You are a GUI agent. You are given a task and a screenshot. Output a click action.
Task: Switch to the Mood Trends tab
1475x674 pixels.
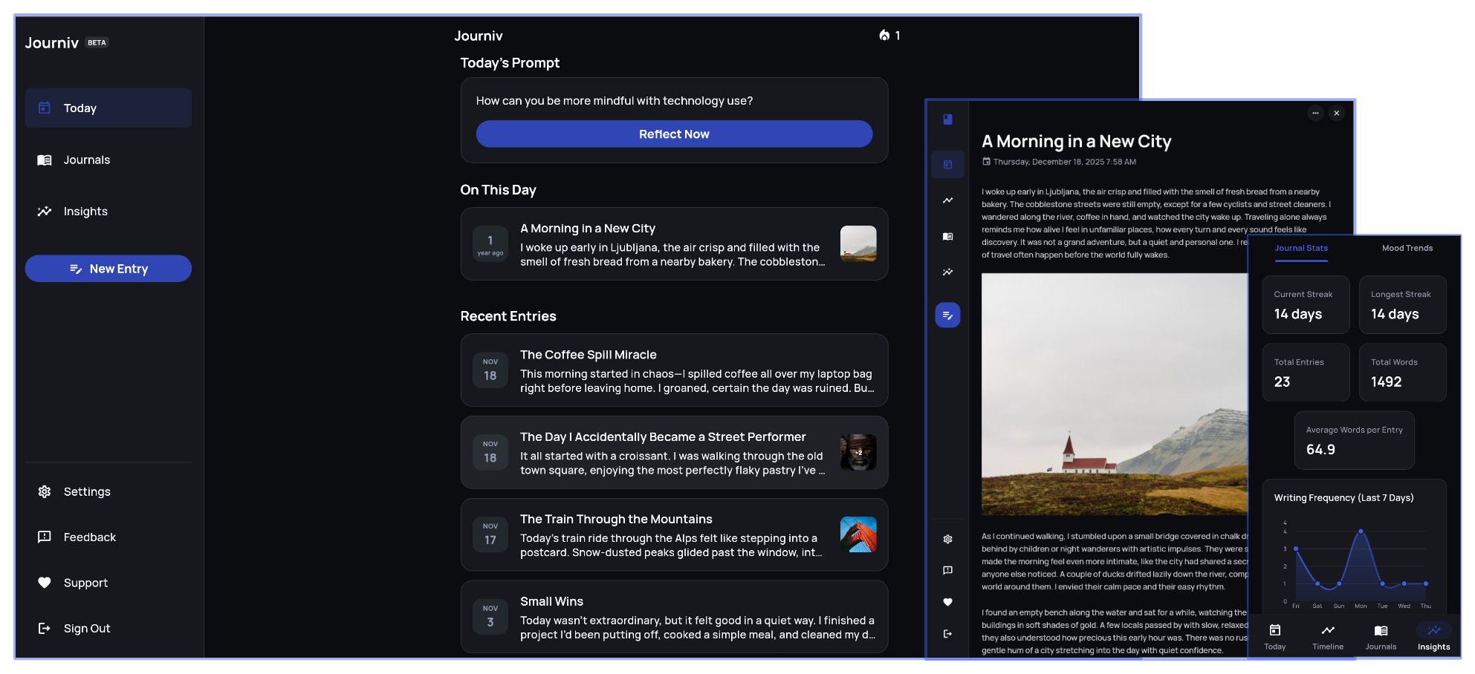[1407, 248]
